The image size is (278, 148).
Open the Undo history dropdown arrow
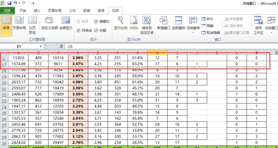[x=19, y=3]
